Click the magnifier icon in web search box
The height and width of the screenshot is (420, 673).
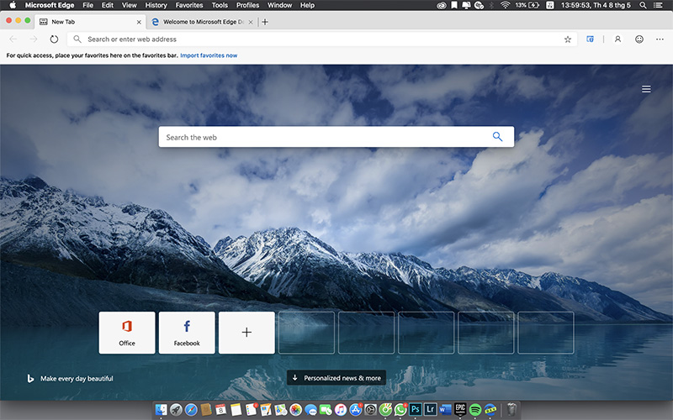click(x=497, y=137)
